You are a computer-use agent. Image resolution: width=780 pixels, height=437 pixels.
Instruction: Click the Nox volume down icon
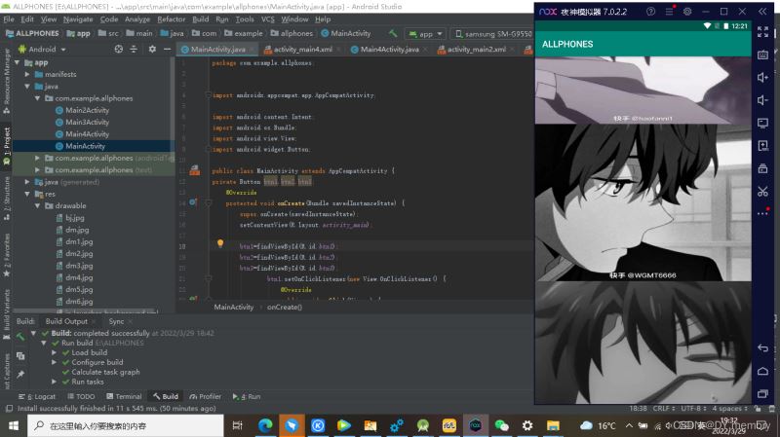(x=762, y=100)
